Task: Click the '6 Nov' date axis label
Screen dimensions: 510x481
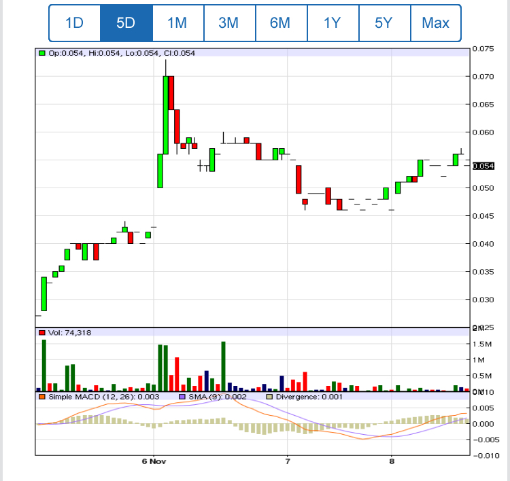Action: point(154,461)
